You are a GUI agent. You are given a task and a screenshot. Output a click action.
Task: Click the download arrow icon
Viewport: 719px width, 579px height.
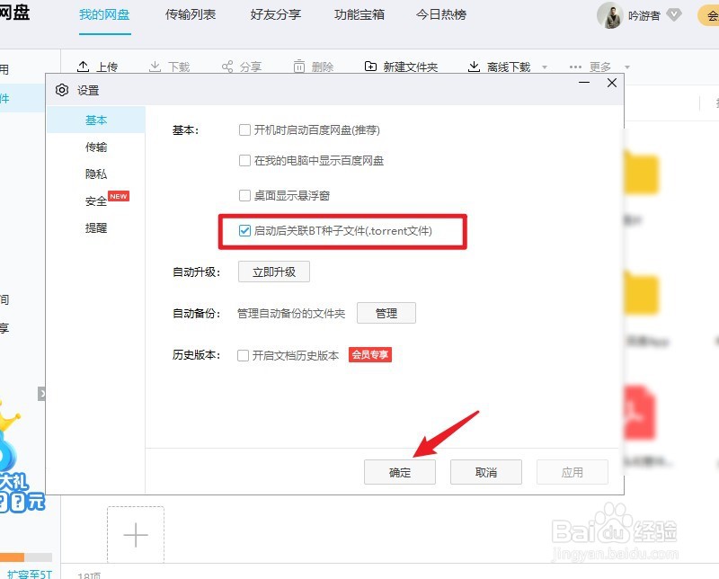pyautogui.click(x=155, y=67)
